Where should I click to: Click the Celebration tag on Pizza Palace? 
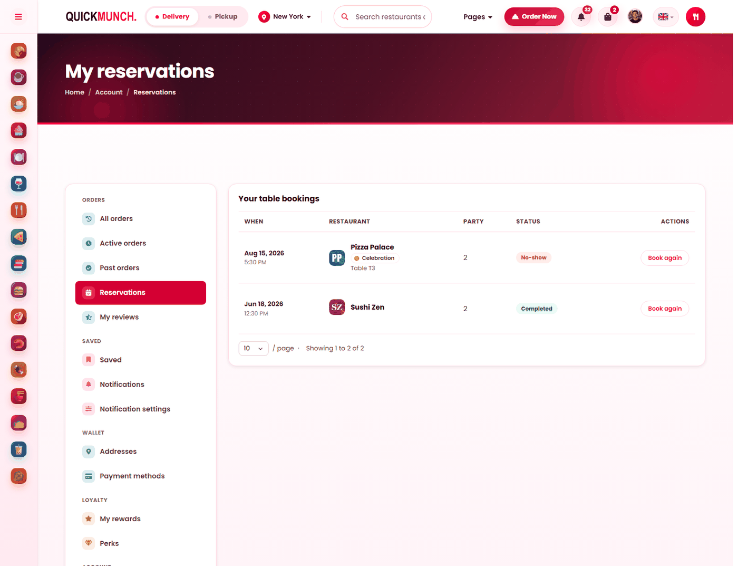tap(375, 258)
